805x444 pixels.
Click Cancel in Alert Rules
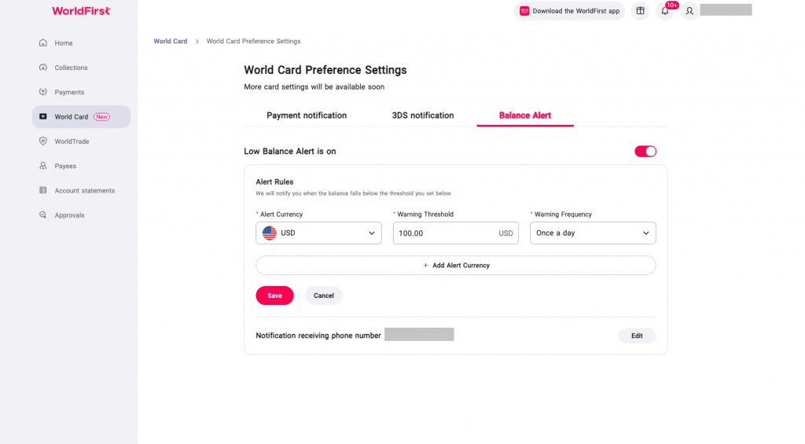[x=323, y=295]
